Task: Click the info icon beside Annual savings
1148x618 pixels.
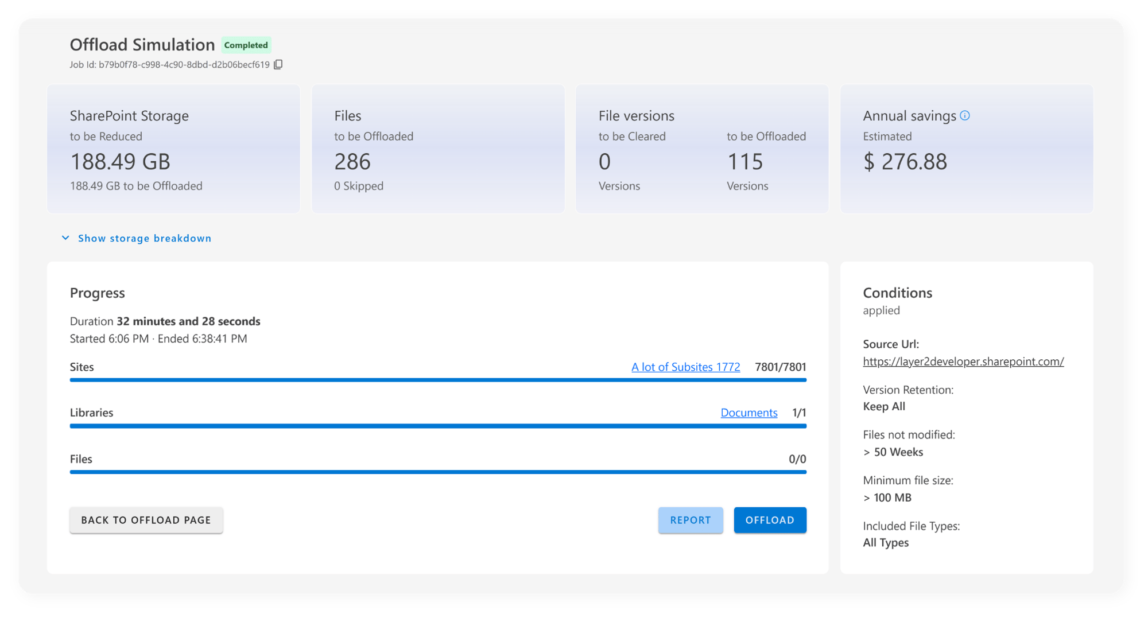Action: click(x=965, y=115)
